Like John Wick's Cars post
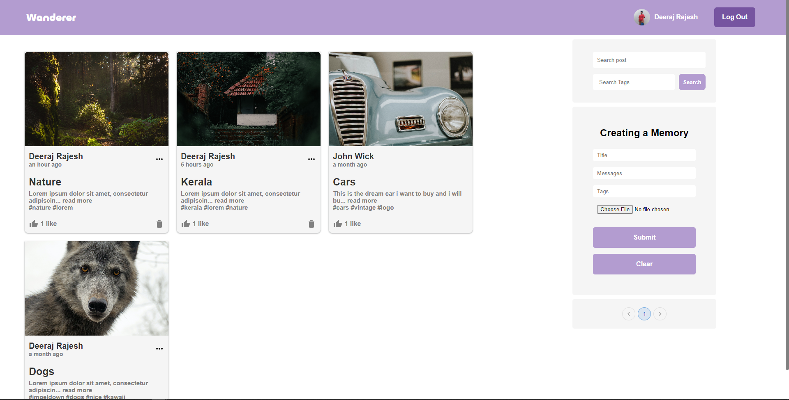This screenshot has width=789, height=400. 337,224
